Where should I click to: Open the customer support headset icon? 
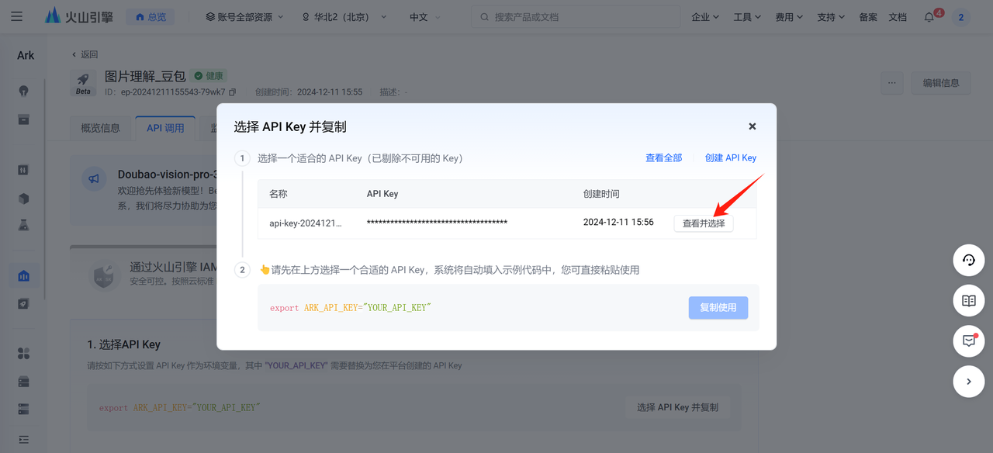pos(968,261)
